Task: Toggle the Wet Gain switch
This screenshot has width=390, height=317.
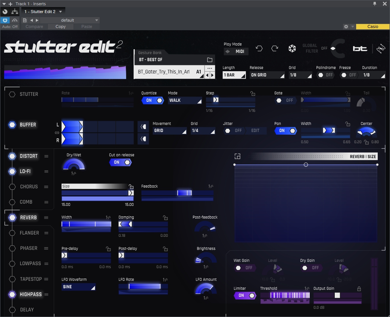Action: [x=245, y=268]
